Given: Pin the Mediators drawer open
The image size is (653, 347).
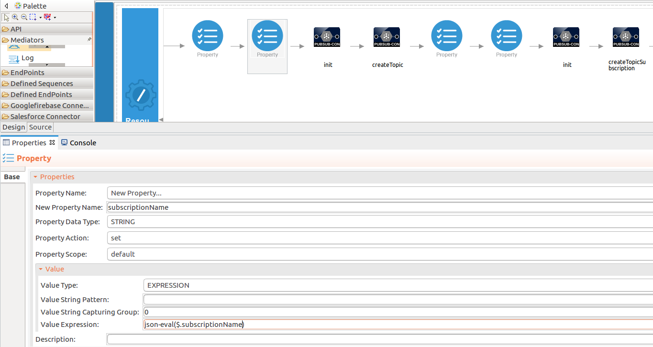Looking at the screenshot, I should click(89, 40).
